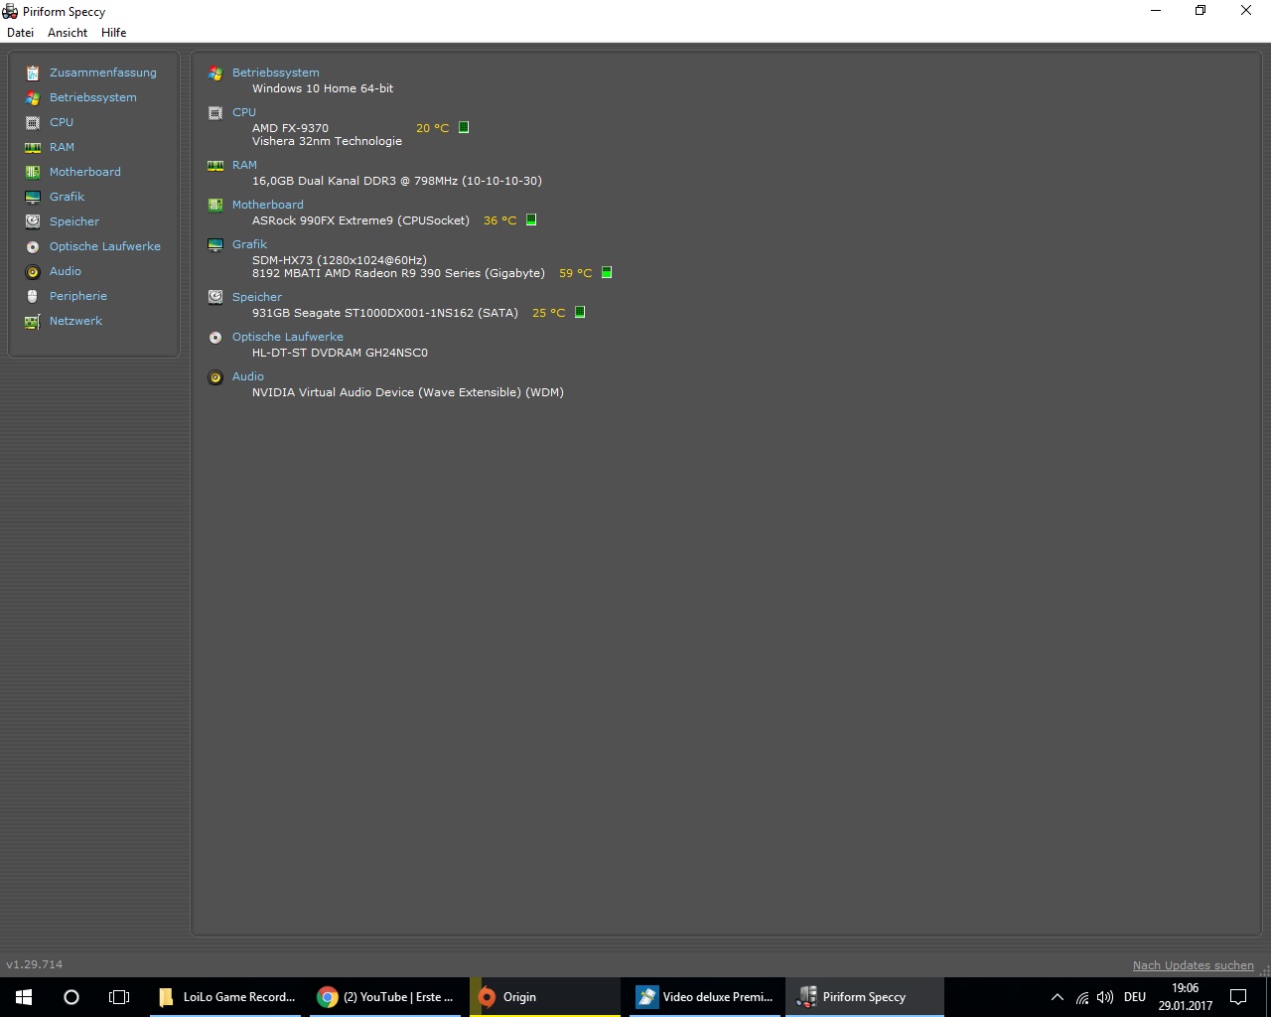Click Nach Updates suchen link
This screenshot has height=1017, width=1271.
[1194, 965]
